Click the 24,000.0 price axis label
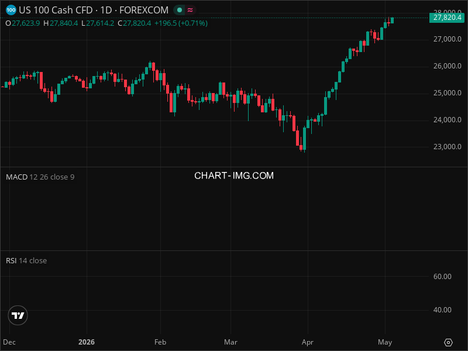The height and width of the screenshot is (351, 468). pyautogui.click(x=447, y=120)
